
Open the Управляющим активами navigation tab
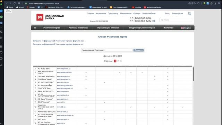point(108,28)
